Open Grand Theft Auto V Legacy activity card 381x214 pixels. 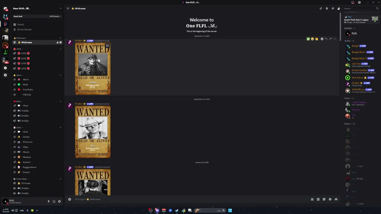pyautogui.click(x=361, y=20)
